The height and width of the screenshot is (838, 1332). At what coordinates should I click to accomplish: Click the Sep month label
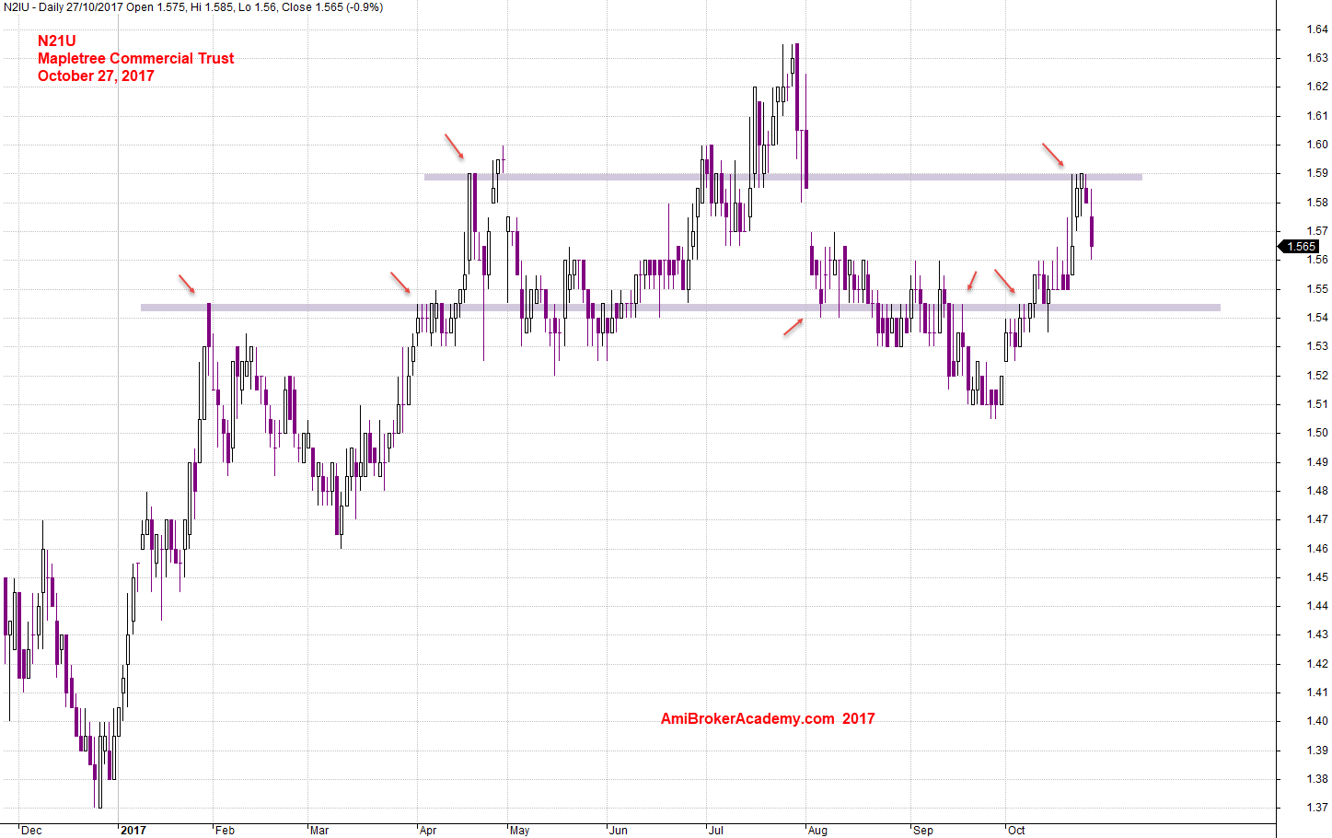point(923,831)
